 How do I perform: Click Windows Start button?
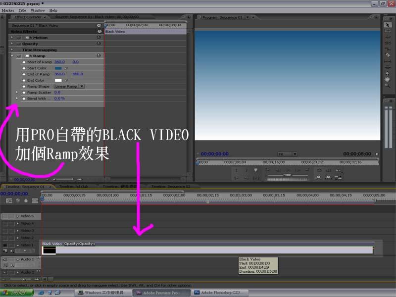tap(17, 293)
